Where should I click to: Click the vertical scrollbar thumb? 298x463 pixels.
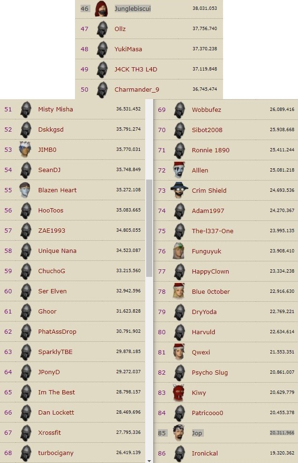point(149,228)
